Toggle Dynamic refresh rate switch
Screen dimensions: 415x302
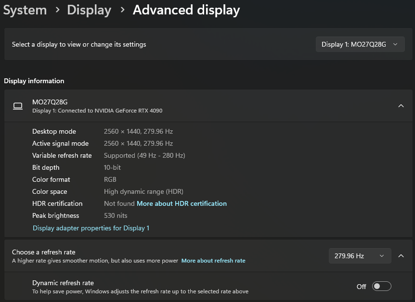pyautogui.click(x=382, y=287)
